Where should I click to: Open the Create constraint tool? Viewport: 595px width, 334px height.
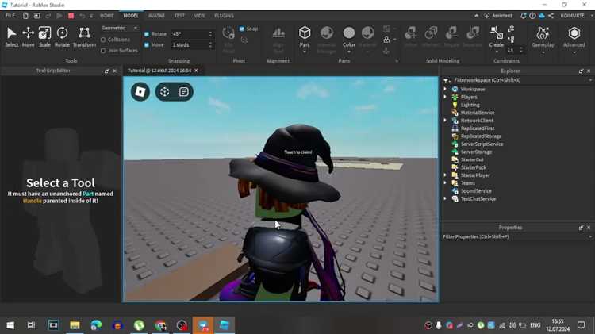[x=497, y=33]
